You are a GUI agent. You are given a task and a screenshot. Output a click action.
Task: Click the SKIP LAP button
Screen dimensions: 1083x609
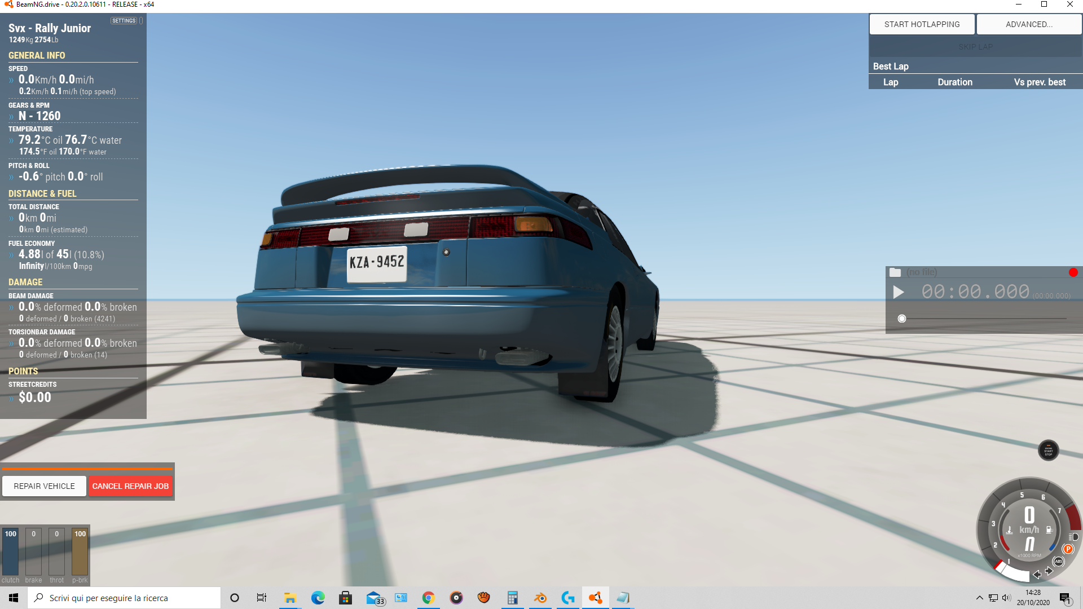[975, 47]
